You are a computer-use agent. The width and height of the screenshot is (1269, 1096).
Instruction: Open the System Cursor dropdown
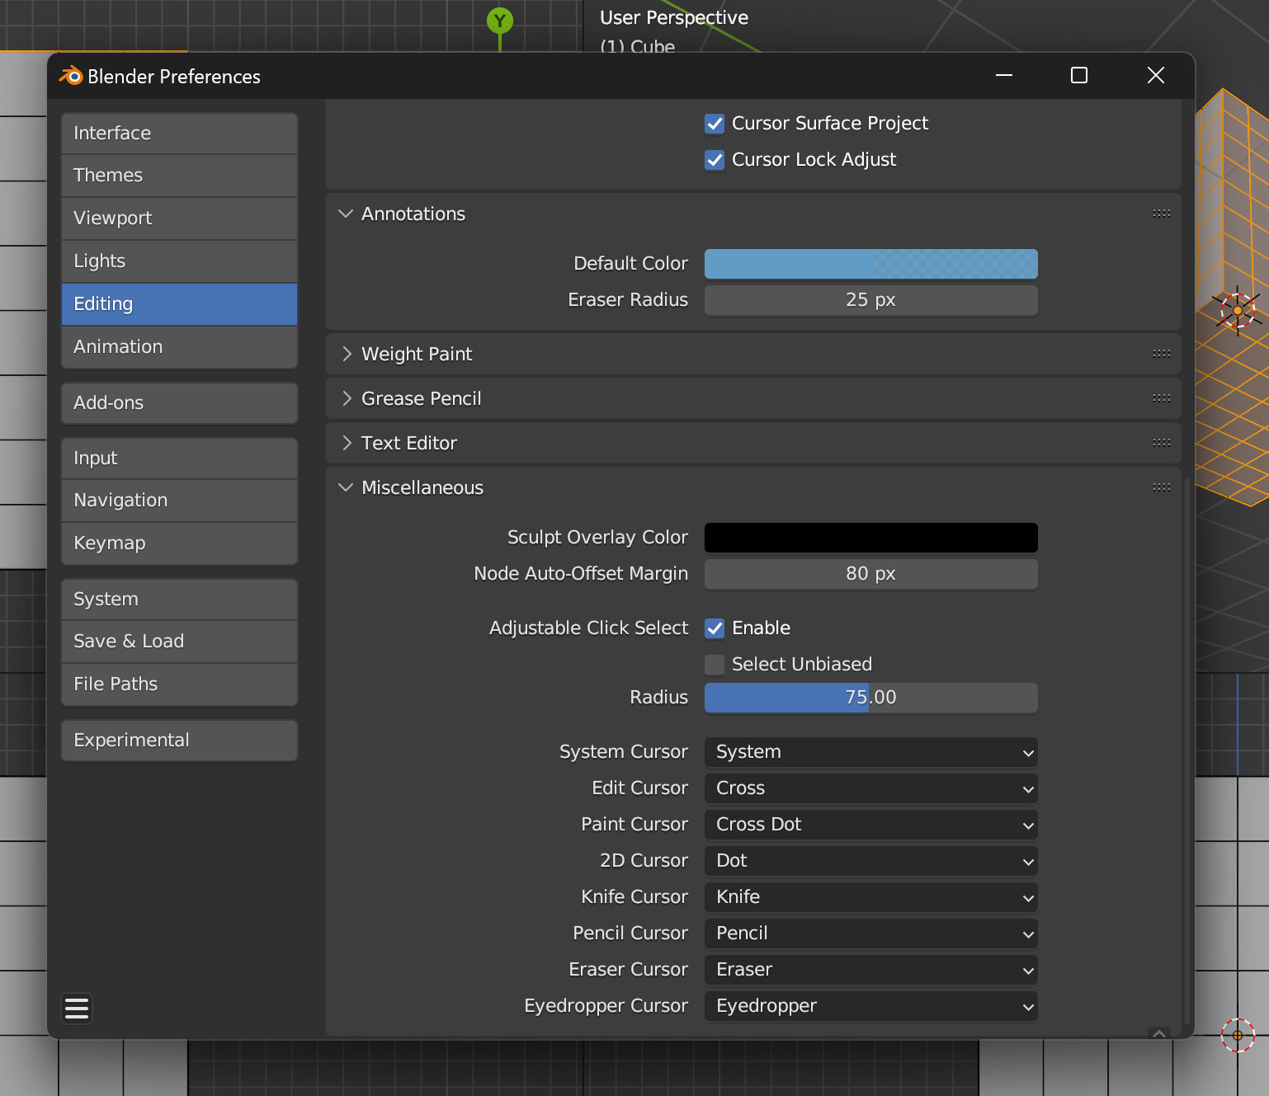(871, 752)
